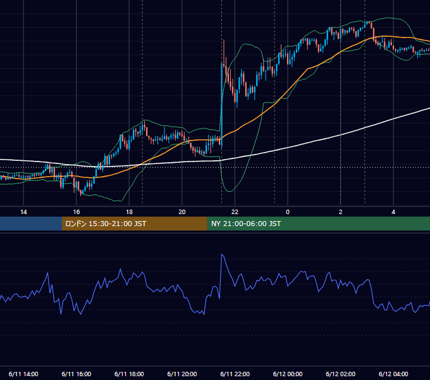
Task: Click the tall spike candle near 21:30
Action: 221,104
